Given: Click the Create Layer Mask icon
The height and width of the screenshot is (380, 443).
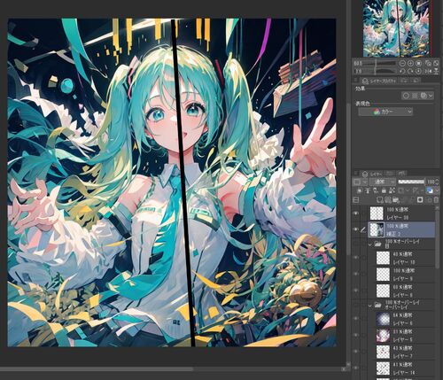Looking at the screenshot, I should point(420,200).
